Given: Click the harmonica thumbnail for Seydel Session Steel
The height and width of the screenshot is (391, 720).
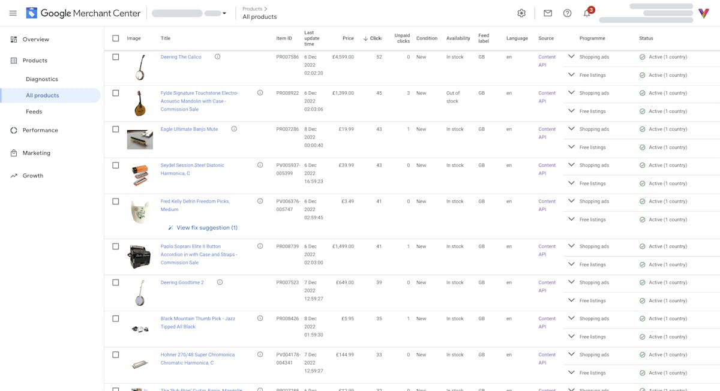Looking at the screenshot, I should click(140, 175).
